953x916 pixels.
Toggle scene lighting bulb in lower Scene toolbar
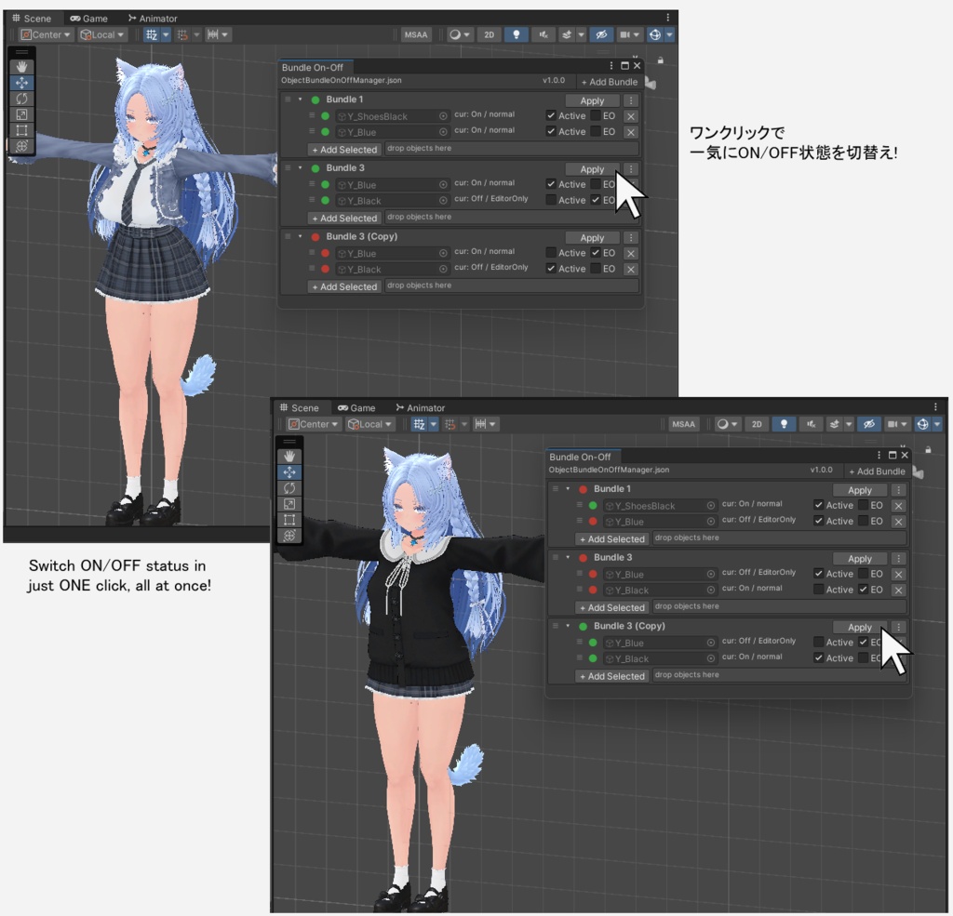pyautogui.click(x=784, y=424)
